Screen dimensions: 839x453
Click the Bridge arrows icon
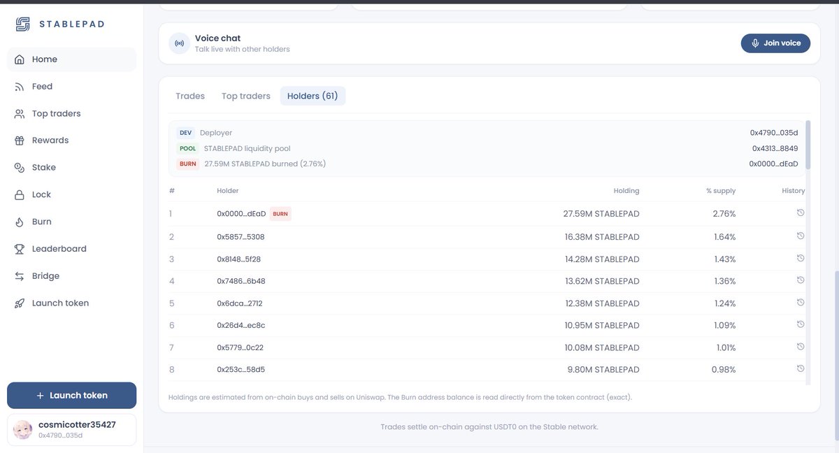20,276
